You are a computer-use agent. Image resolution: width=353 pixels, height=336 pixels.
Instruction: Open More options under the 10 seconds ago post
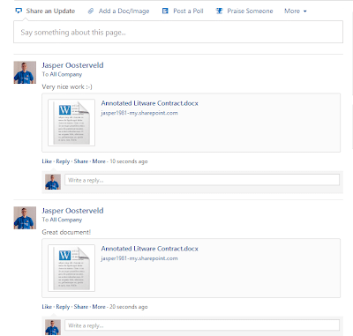(x=99, y=161)
